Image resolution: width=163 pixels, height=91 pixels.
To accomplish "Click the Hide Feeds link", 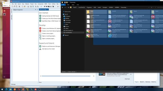I will point(127,79).
